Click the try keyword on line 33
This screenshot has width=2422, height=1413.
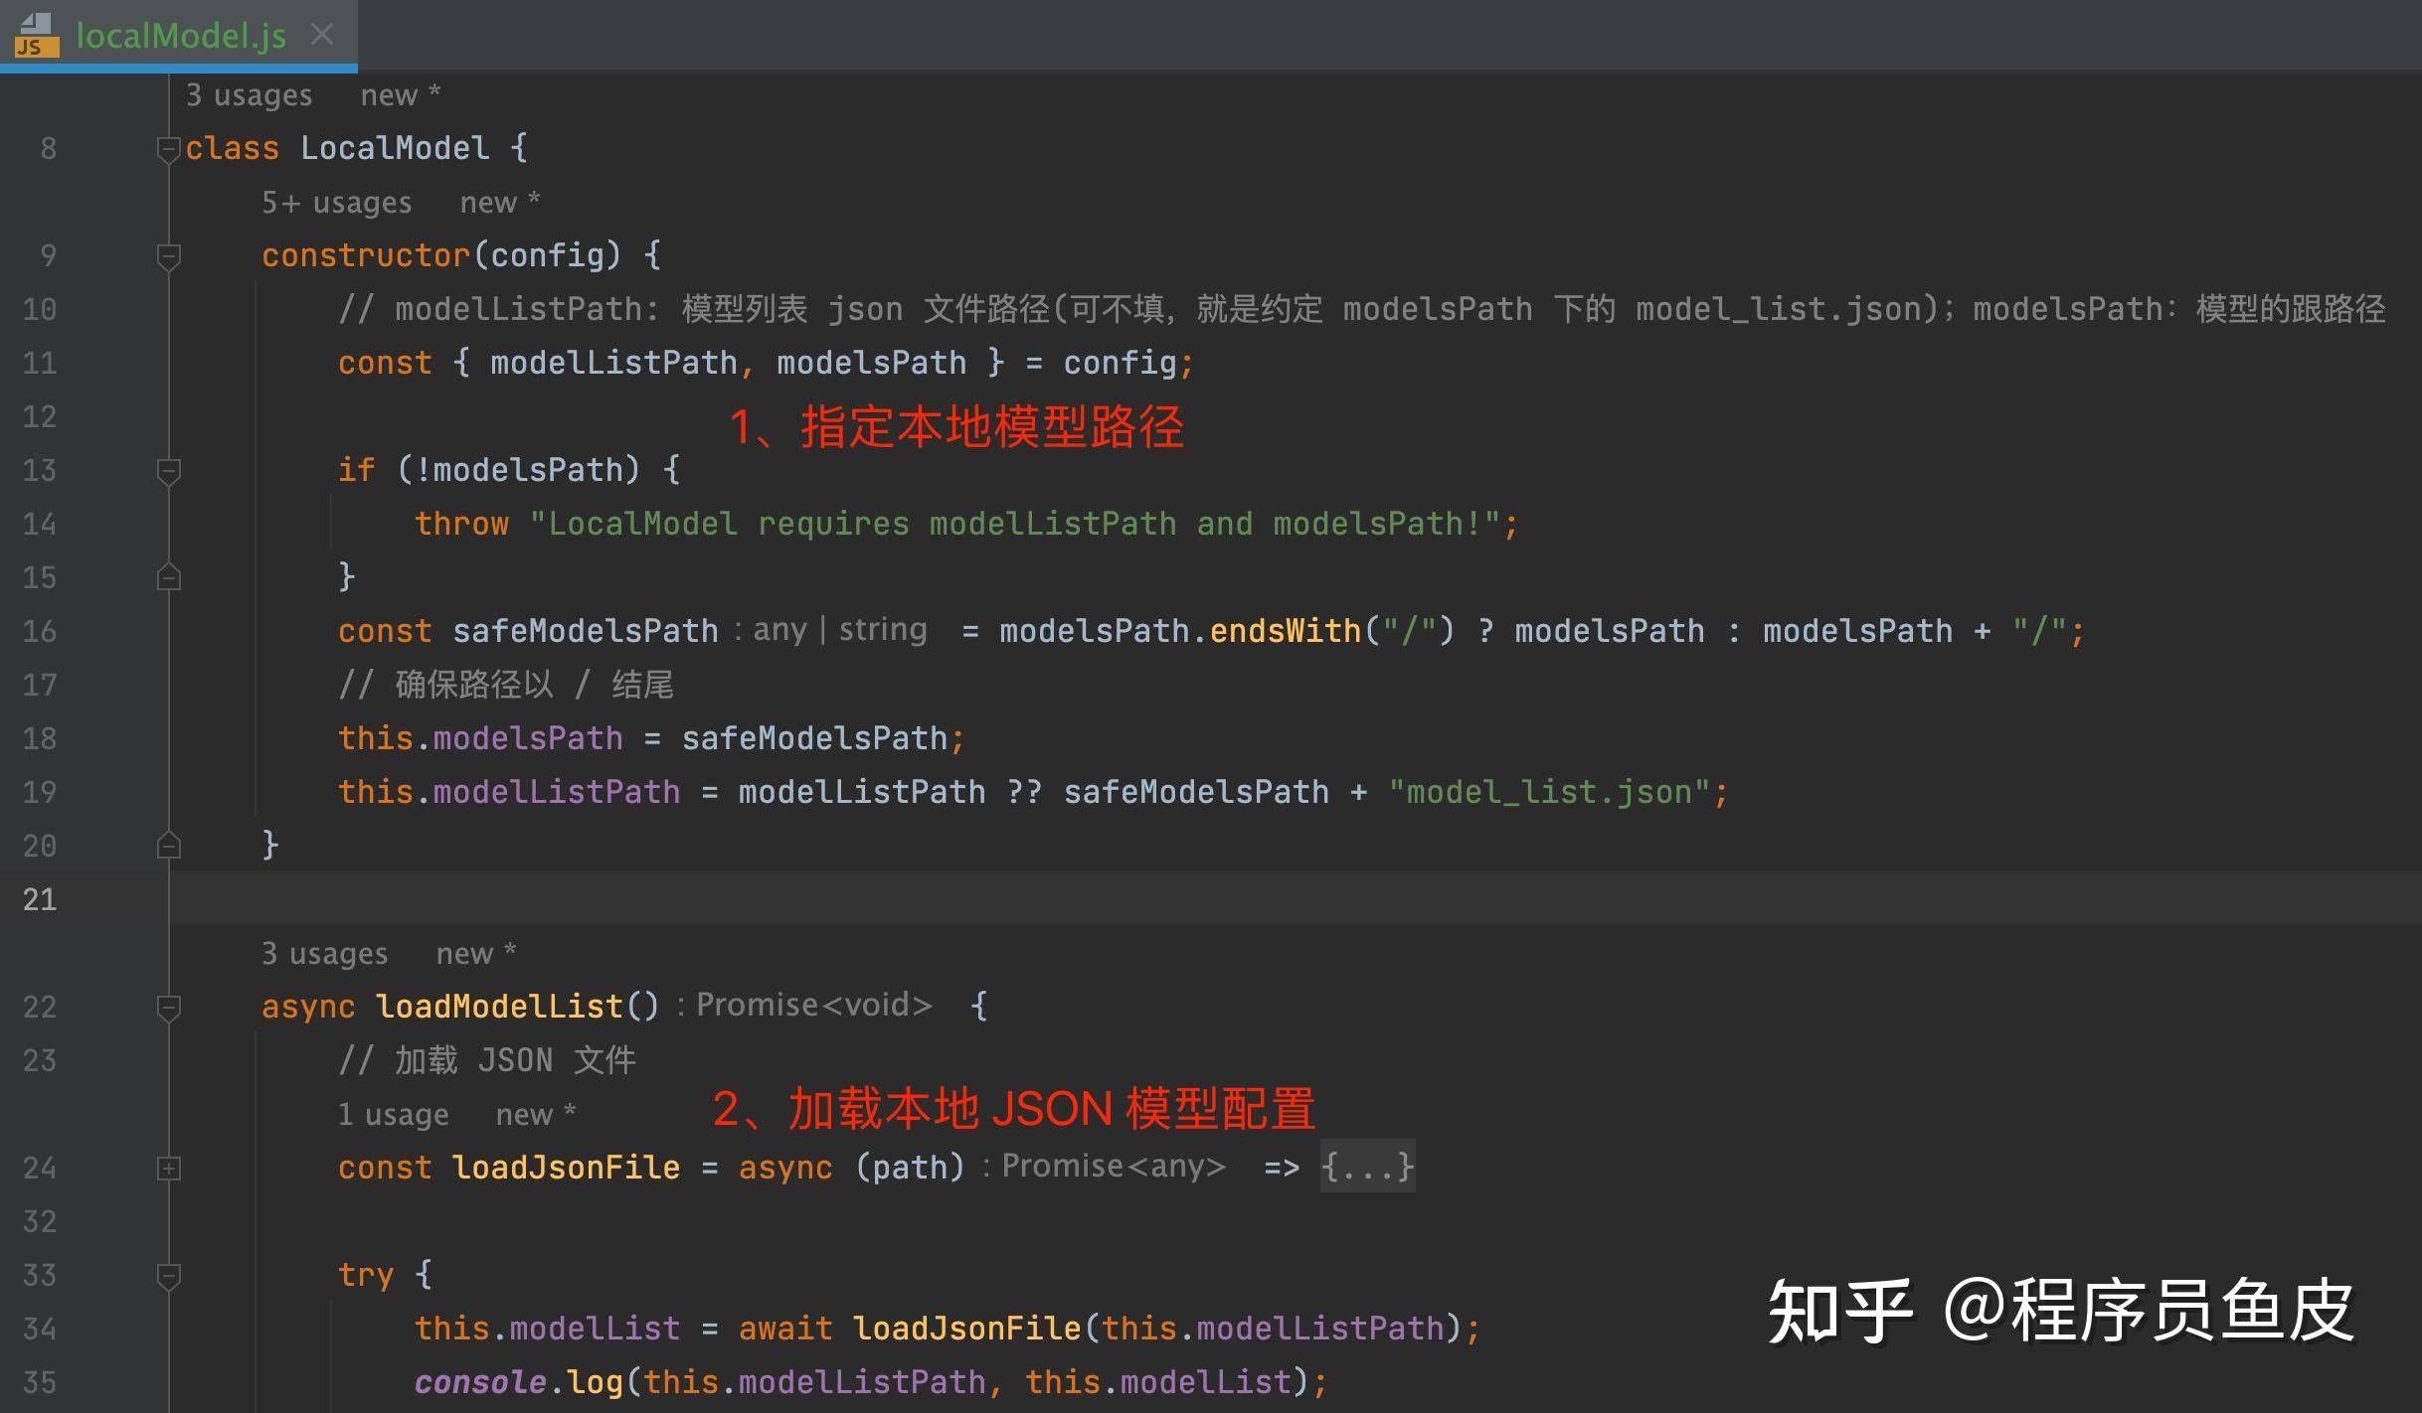[366, 1276]
